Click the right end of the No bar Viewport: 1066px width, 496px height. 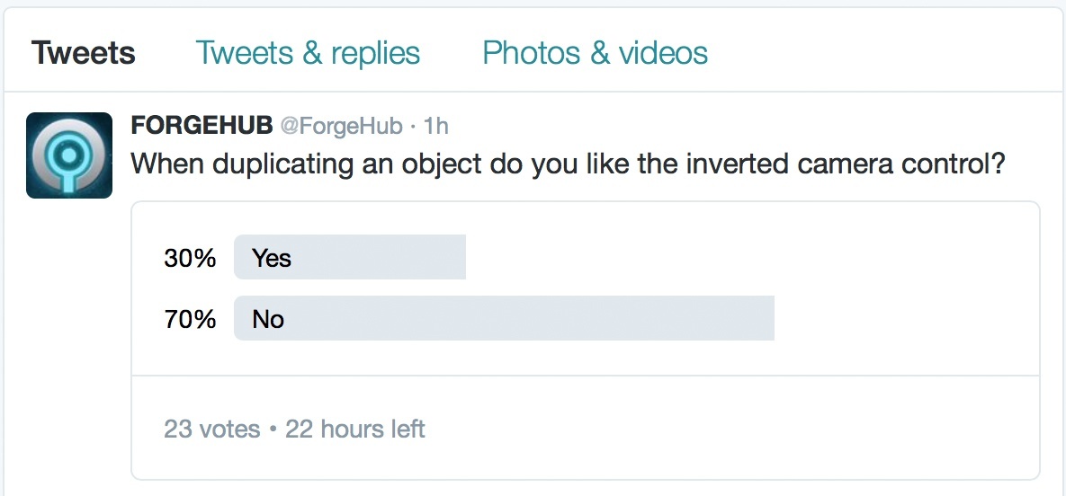(766, 318)
